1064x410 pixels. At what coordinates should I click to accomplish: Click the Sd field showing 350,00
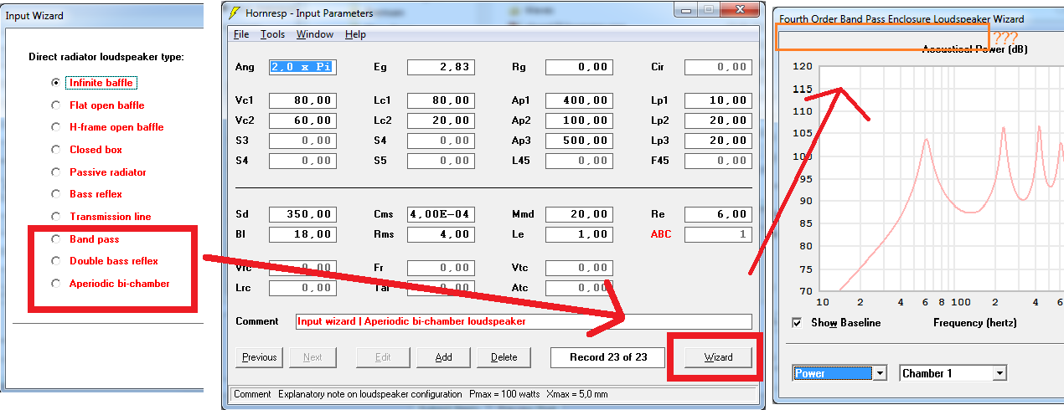(x=302, y=214)
